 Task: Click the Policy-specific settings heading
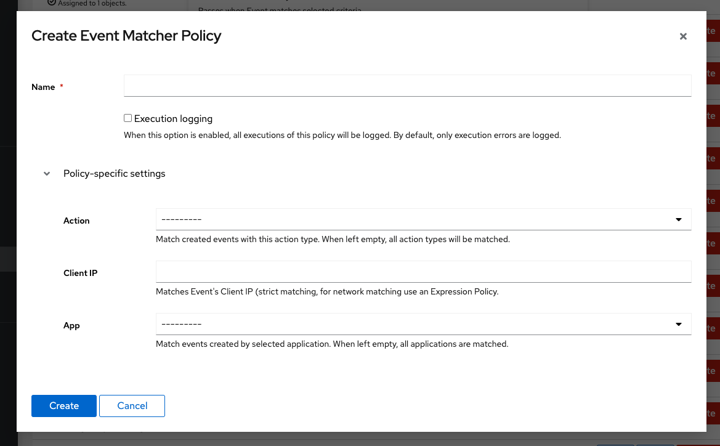(x=115, y=174)
